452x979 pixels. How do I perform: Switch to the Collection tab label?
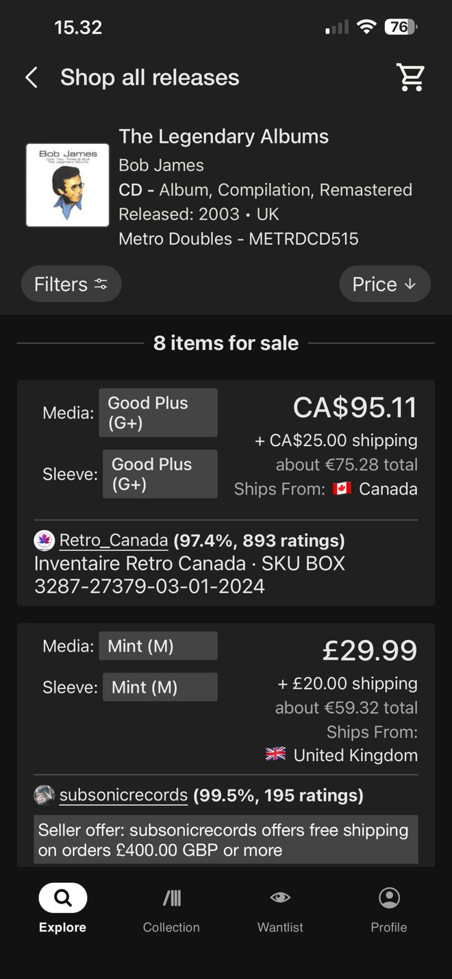(x=171, y=927)
